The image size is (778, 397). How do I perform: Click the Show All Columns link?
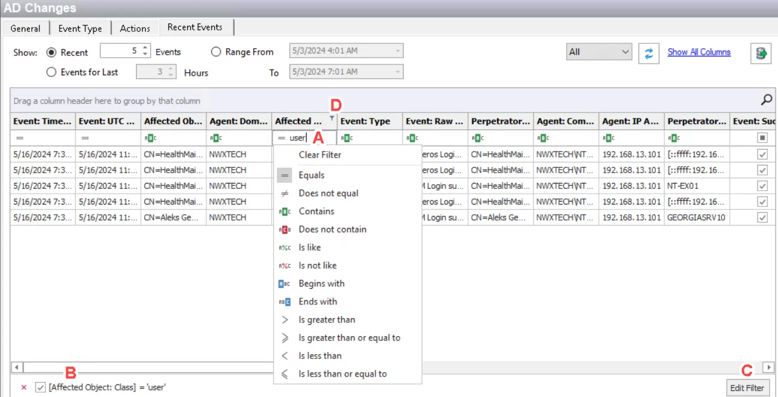tap(699, 52)
